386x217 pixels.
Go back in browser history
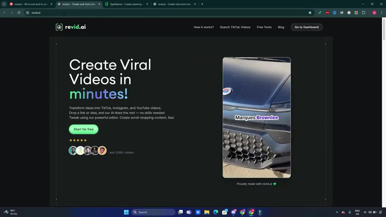pyautogui.click(x=5, y=13)
